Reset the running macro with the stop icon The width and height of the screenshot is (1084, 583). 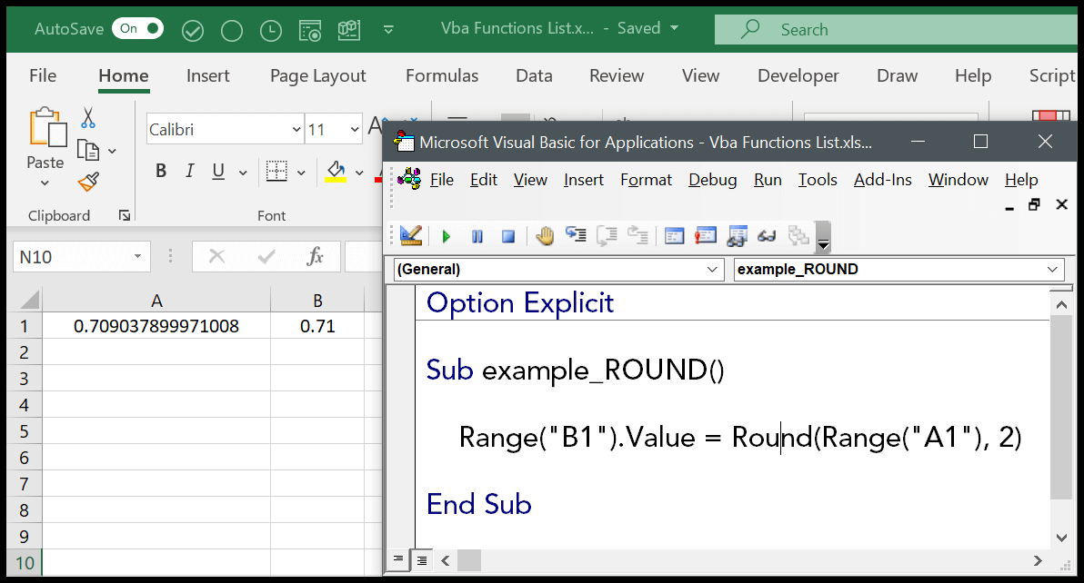pos(507,236)
